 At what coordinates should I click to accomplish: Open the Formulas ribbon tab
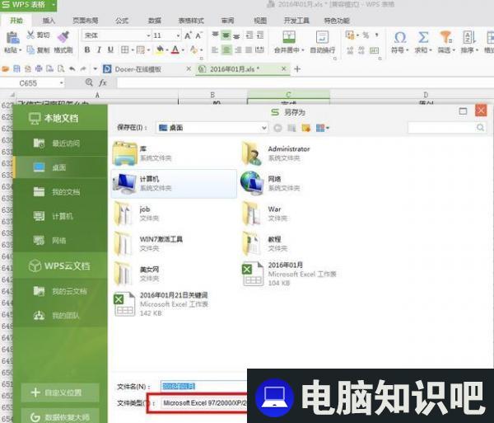click(x=122, y=21)
